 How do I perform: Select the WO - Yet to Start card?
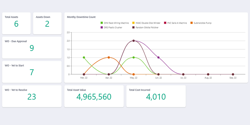tap(32, 72)
